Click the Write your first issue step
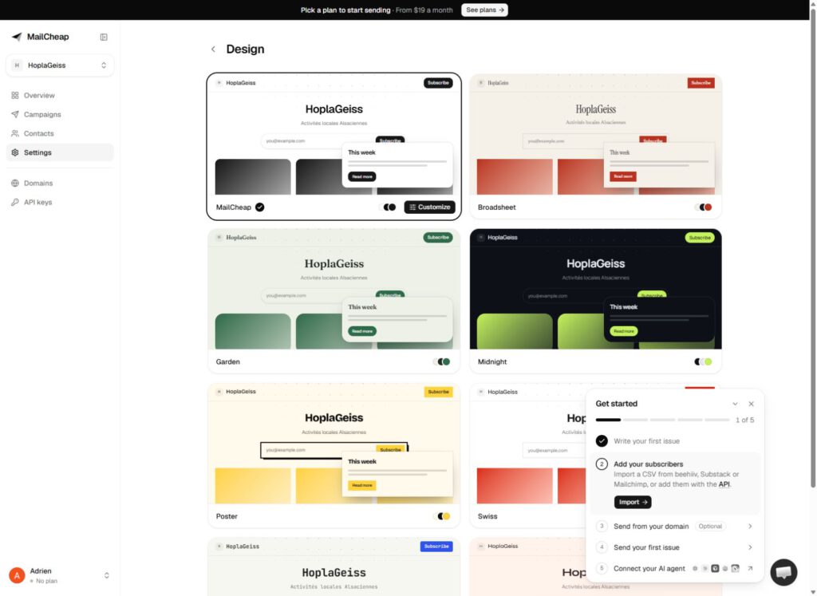The height and width of the screenshot is (596, 817). pos(675,440)
